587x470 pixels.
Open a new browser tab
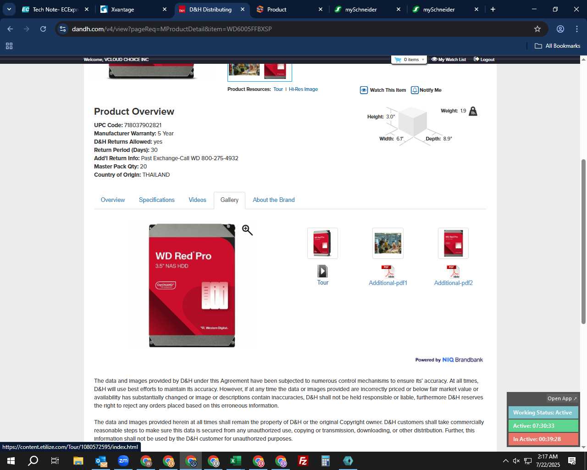[493, 9]
